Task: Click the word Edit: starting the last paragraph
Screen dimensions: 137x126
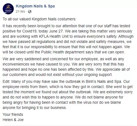Action: (x=6, y=81)
